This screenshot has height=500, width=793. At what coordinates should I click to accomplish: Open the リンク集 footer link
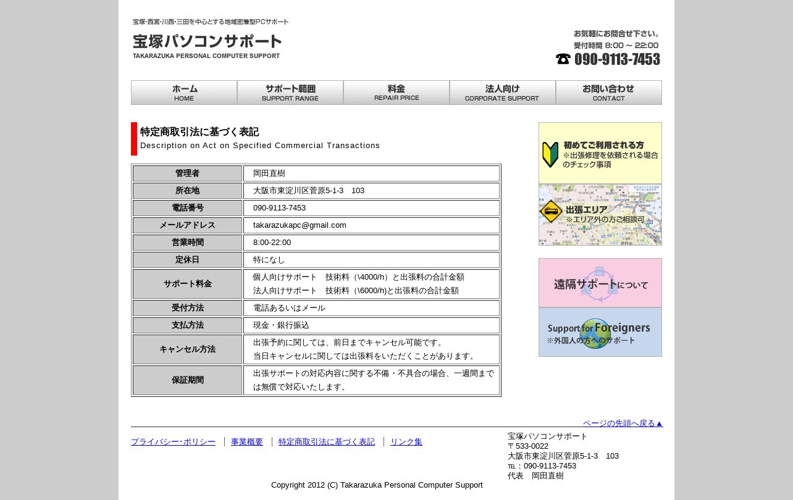[x=406, y=442]
